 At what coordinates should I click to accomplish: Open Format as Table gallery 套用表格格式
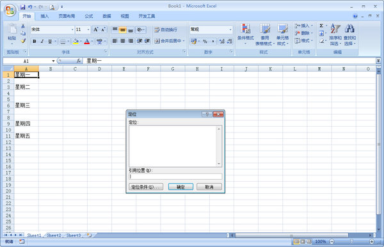(x=264, y=35)
